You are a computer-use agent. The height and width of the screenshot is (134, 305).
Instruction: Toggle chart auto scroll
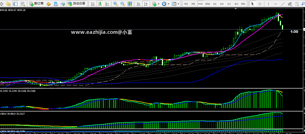point(138,4)
